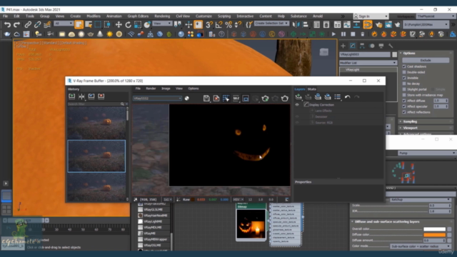
Task: Open the Rendering menu
Action: coord(162,16)
